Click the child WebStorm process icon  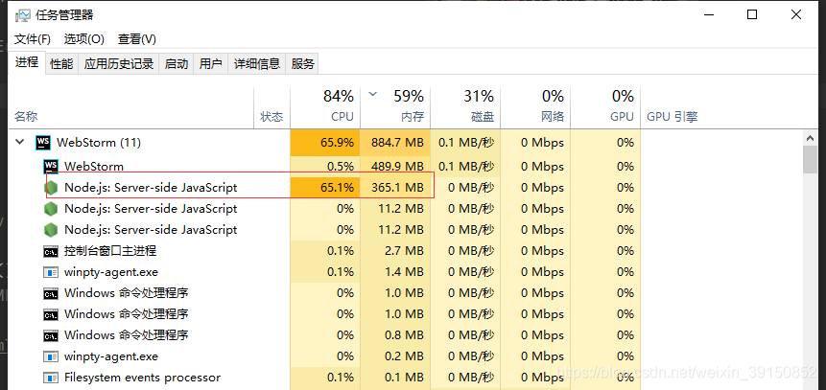(x=51, y=167)
